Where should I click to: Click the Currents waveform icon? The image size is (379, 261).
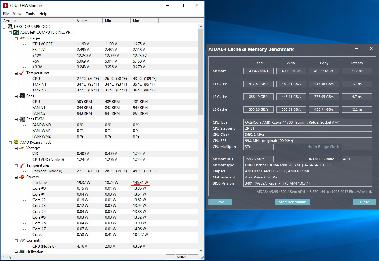tap(22, 240)
